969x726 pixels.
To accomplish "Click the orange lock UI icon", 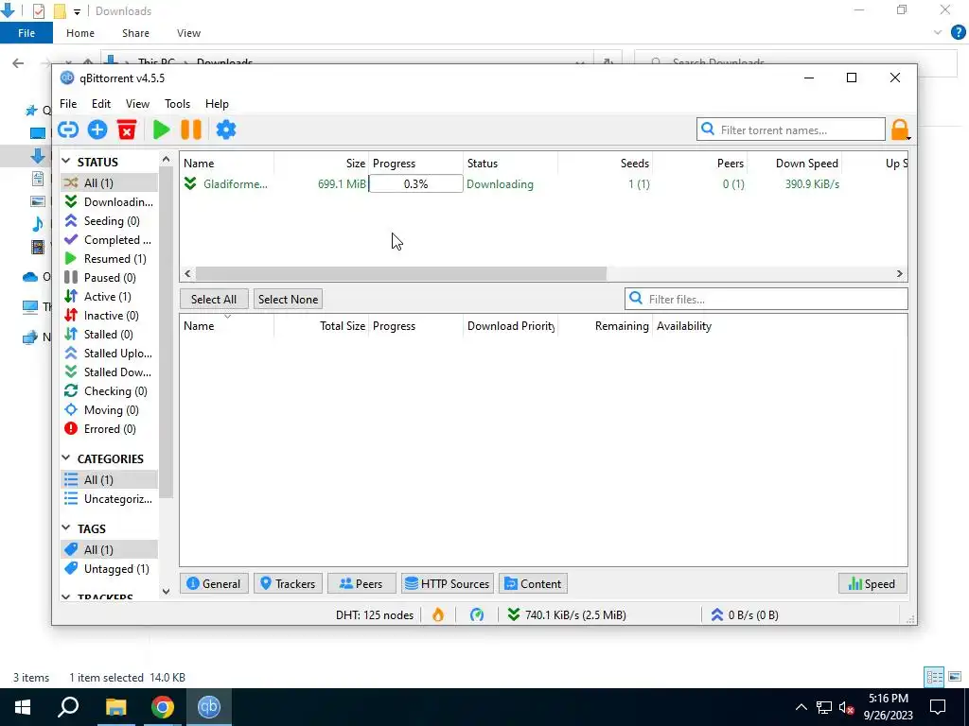I will click(899, 130).
